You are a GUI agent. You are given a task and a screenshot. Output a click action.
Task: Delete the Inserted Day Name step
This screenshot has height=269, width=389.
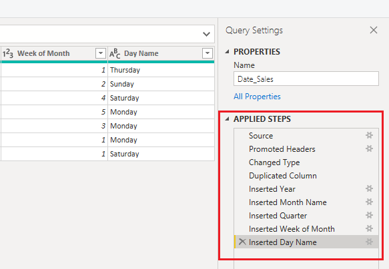[242, 242]
